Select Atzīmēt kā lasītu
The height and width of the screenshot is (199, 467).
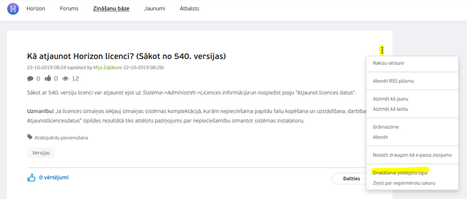click(390, 109)
